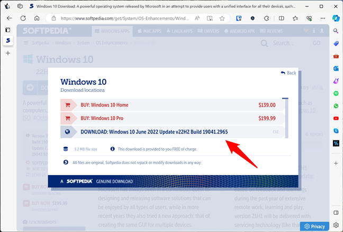Reload the page with the refresh icon
343x232 pixels.
click(x=23, y=18)
